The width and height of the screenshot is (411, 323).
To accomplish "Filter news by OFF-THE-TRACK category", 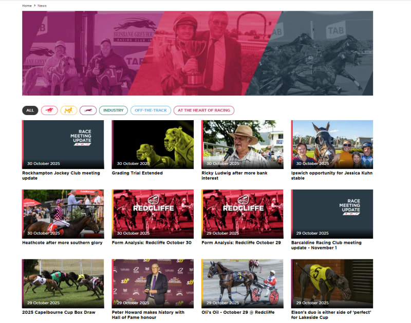I will 151,110.
